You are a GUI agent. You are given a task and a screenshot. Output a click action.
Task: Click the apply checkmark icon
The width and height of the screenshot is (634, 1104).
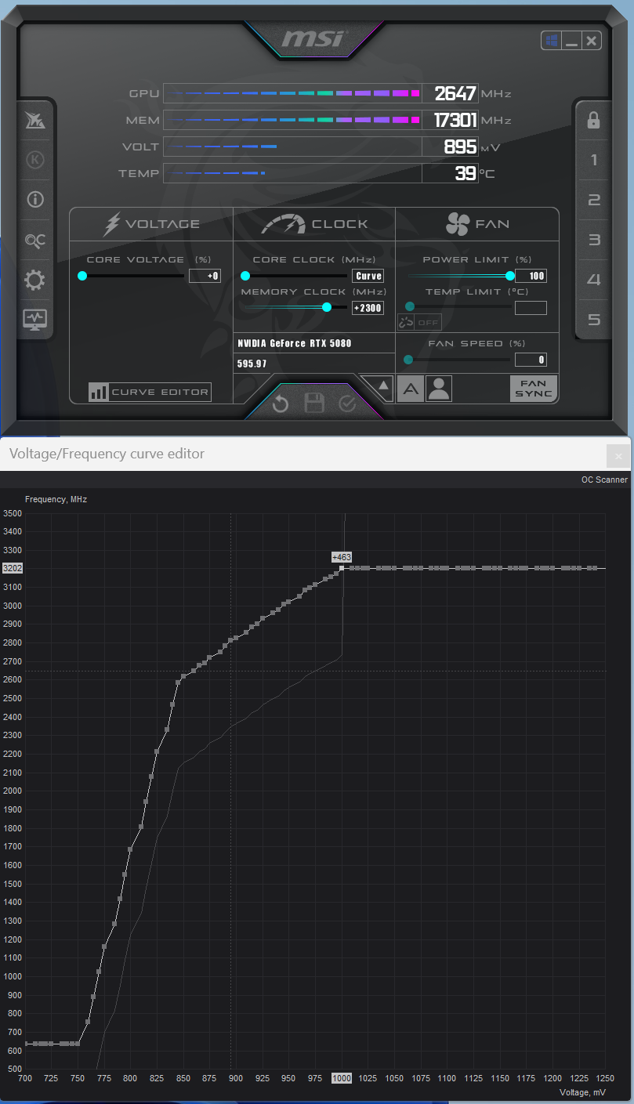coord(347,404)
